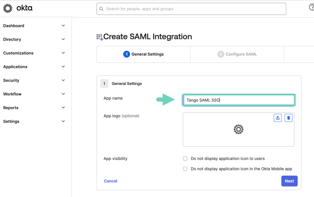The width and height of the screenshot is (314, 197).
Task: Click the upload logo icon
Action: pos(278,118)
